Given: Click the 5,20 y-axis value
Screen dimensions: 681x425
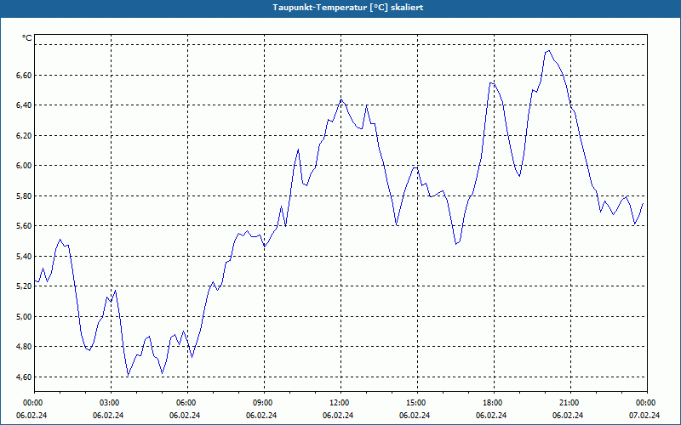Looking at the screenshot, I should click(x=24, y=286).
